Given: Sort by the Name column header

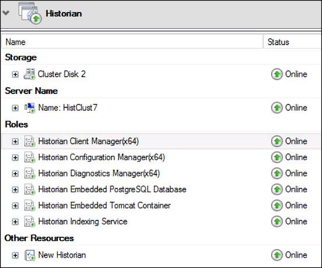Looking at the screenshot, I should pyautogui.click(x=132, y=42).
